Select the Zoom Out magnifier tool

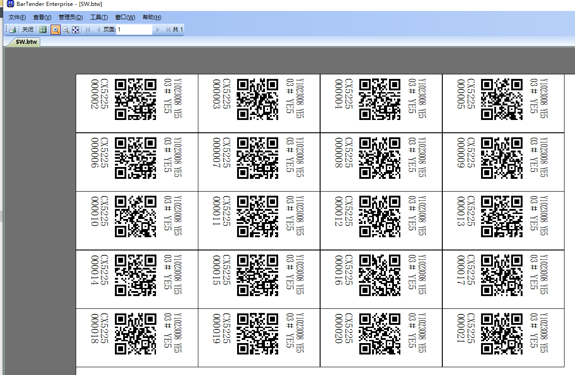pos(66,30)
